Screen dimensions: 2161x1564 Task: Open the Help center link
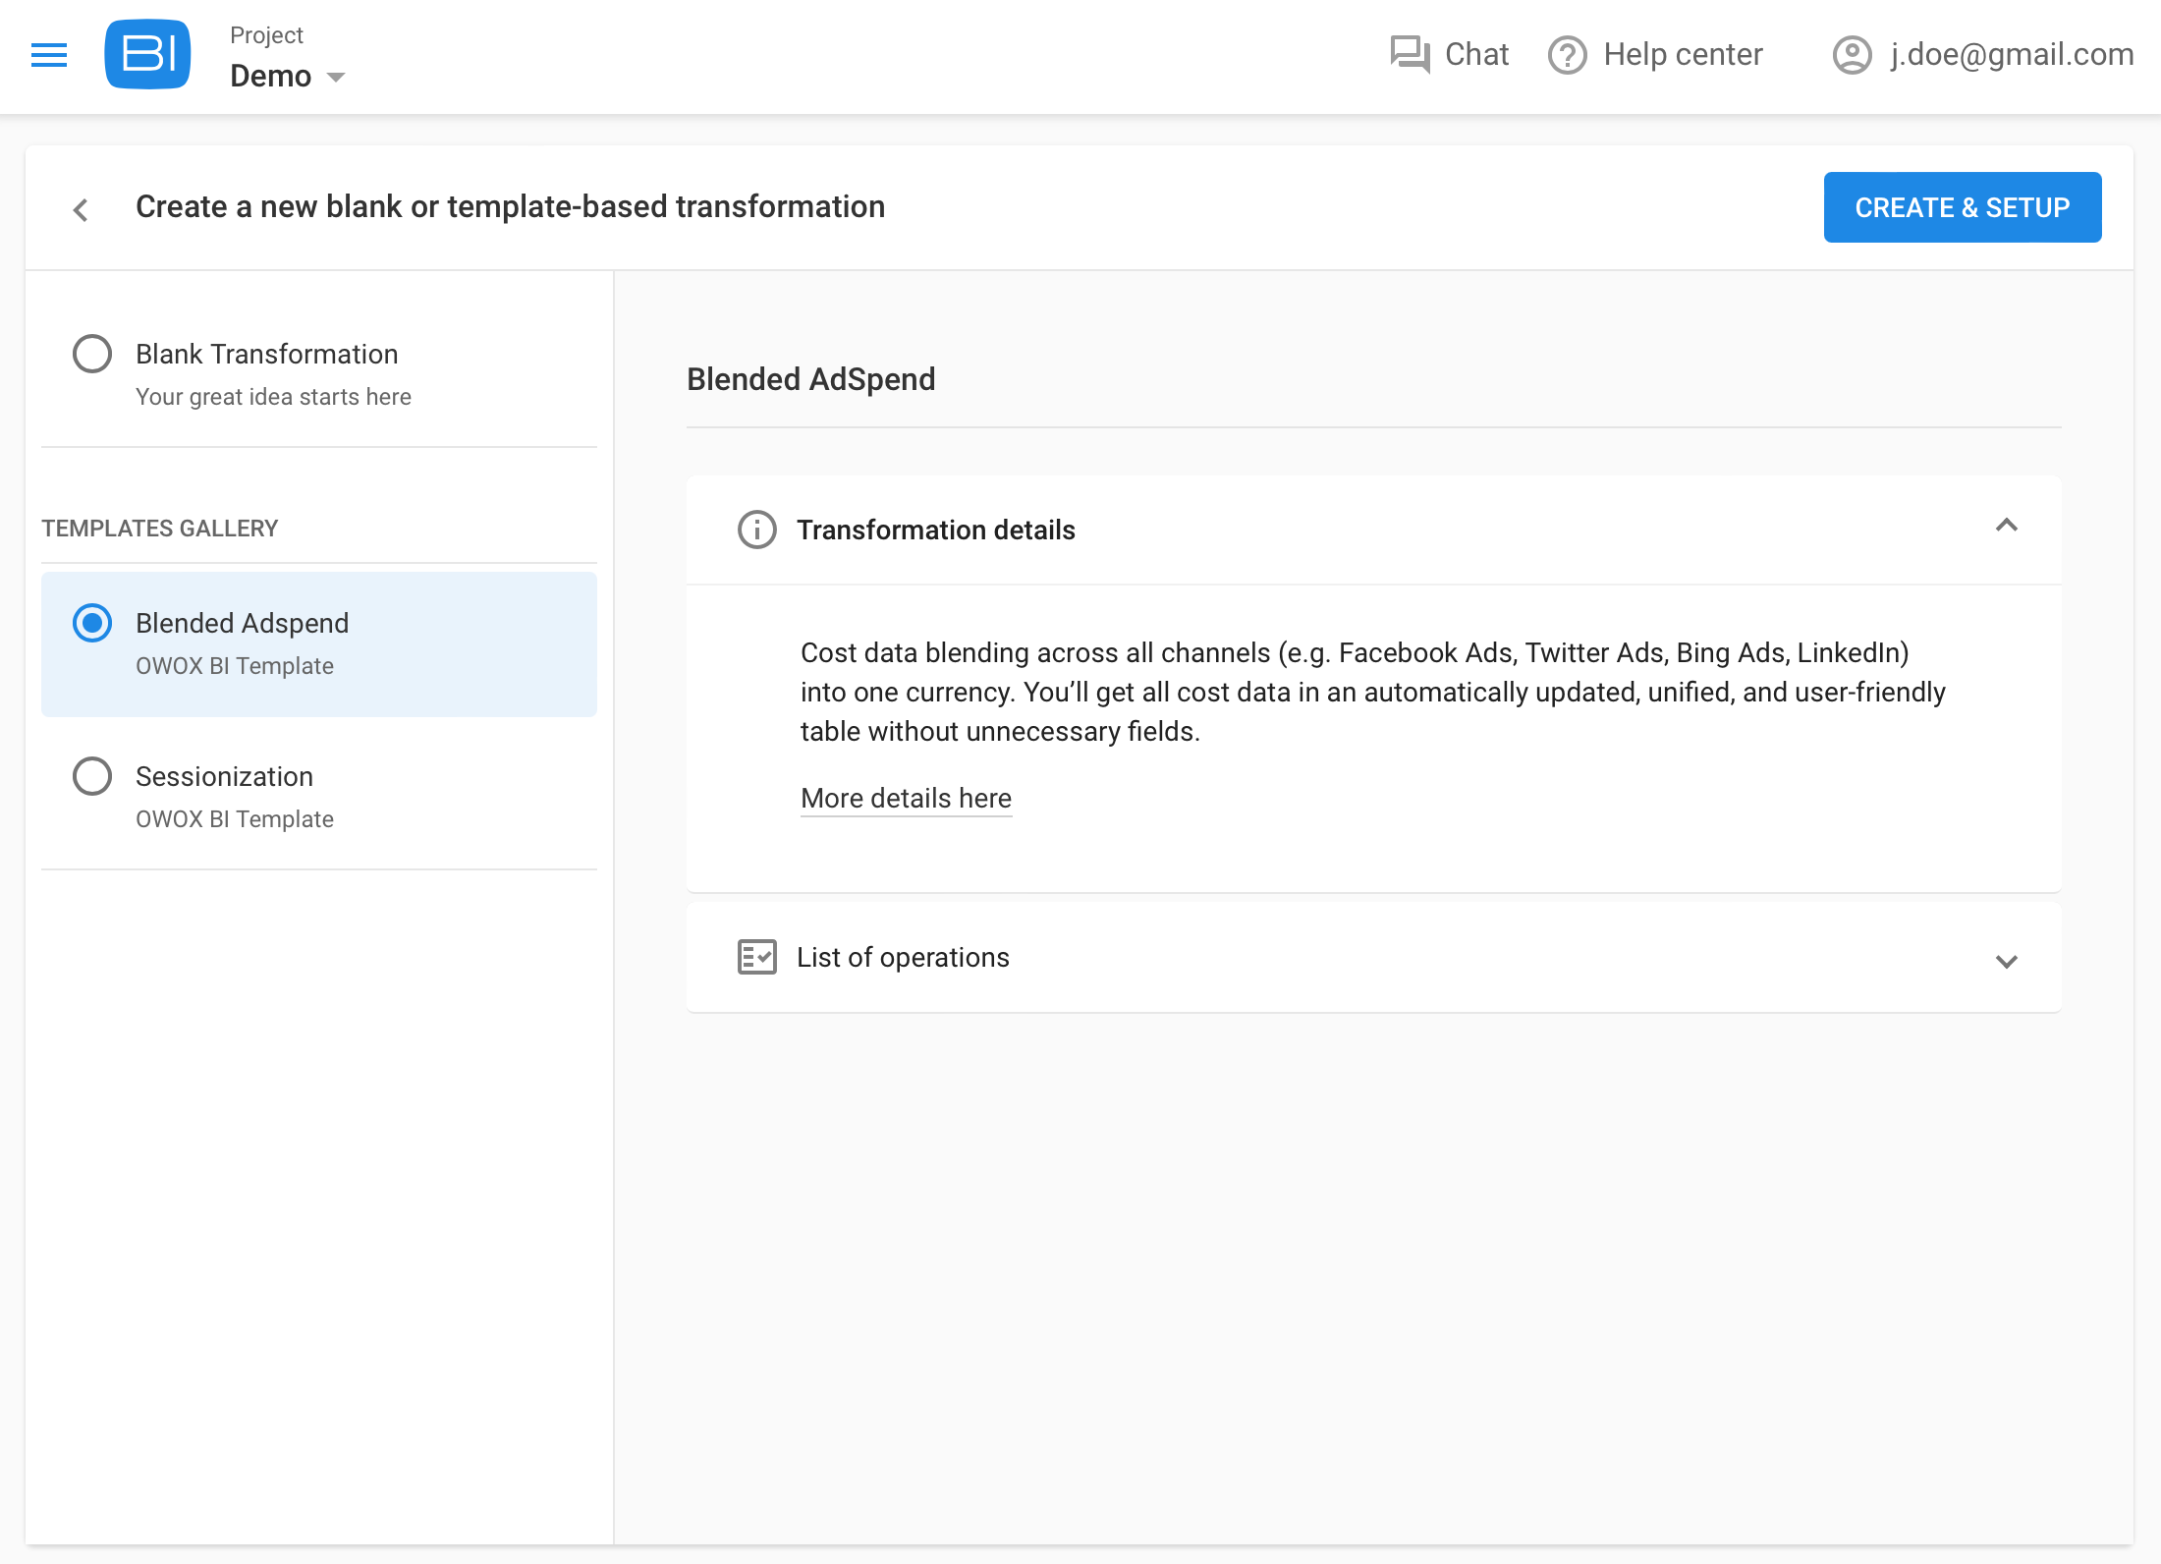coord(1683,54)
